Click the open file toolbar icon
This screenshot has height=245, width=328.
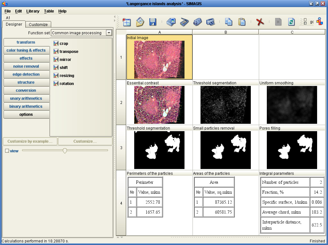coord(140,22)
